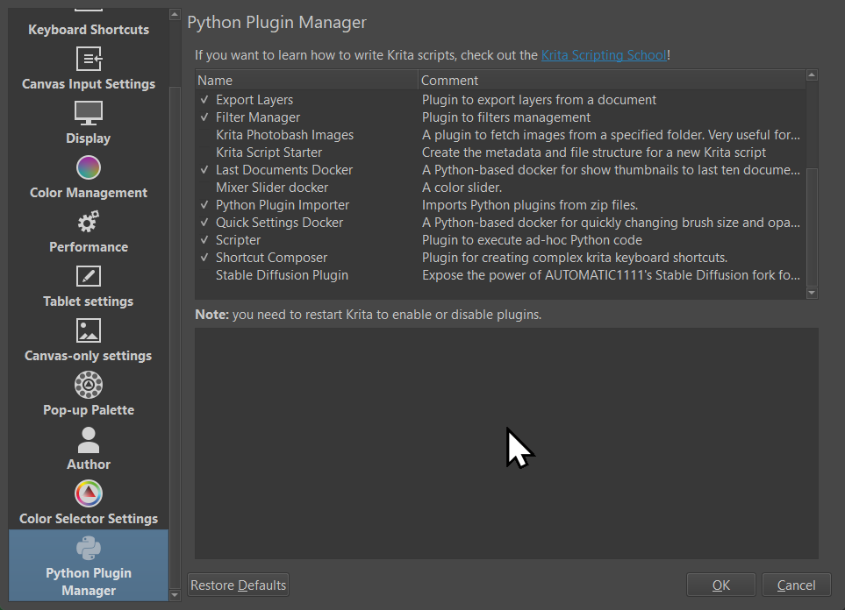This screenshot has width=845, height=610.
Task: Click the Performance gears icon
Action: pyautogui.click(x=89, y=222)
